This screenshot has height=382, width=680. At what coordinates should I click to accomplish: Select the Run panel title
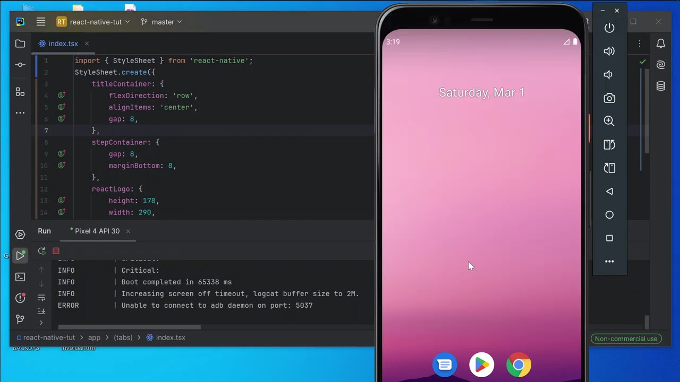pos(45,231)
